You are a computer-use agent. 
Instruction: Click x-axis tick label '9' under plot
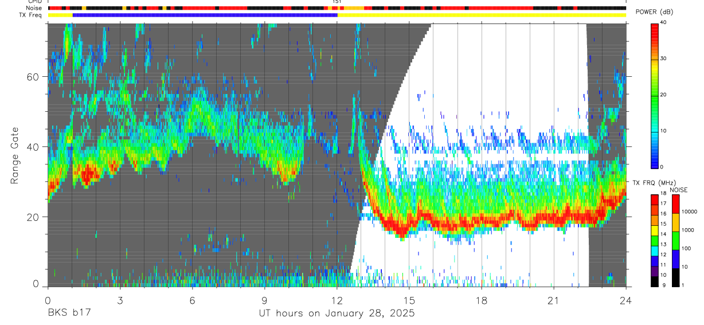(264, 300)
